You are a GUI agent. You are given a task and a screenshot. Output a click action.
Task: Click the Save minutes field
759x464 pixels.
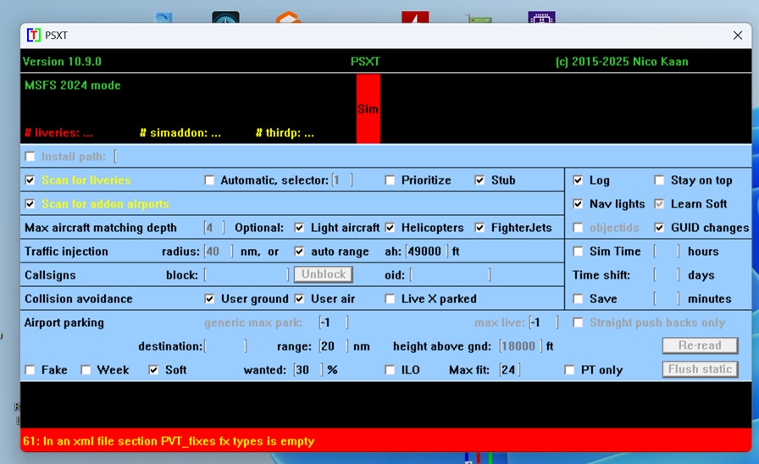point(667,299)
